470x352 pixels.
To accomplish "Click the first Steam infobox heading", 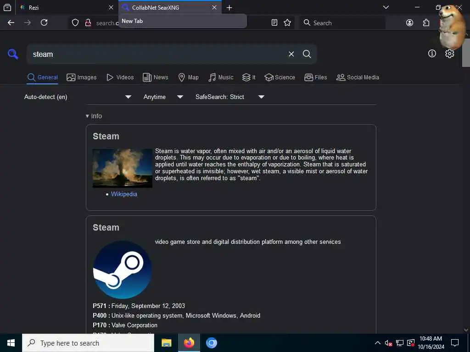I will click(106, 137).
